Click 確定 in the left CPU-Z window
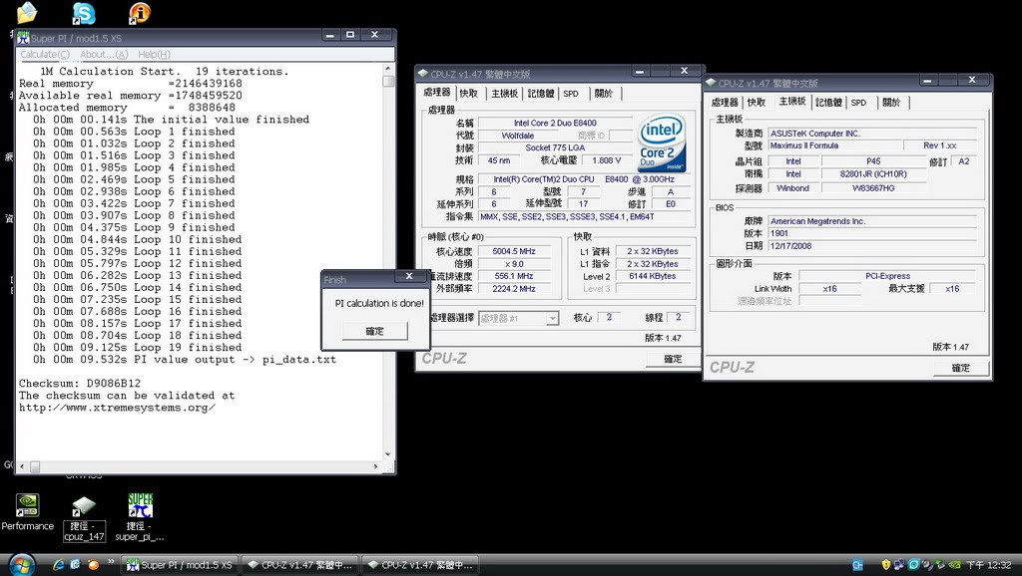Screen dimensions: 1022x576 [674, 359]
